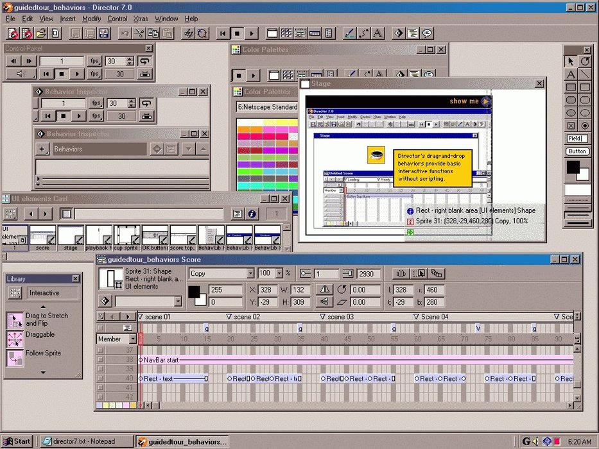Open the Modify menu
The width and height of the screenshot is (599, 449).
pyautogui.click(x=91, y=19)
